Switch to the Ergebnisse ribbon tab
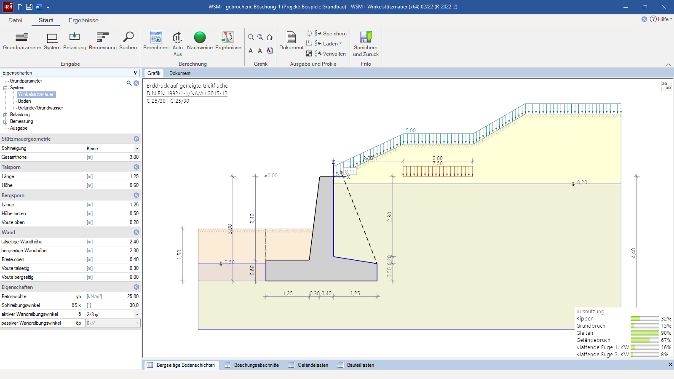The height and width of the screenshot is (379, 674). pyautogui.click(x=83, y=20)
